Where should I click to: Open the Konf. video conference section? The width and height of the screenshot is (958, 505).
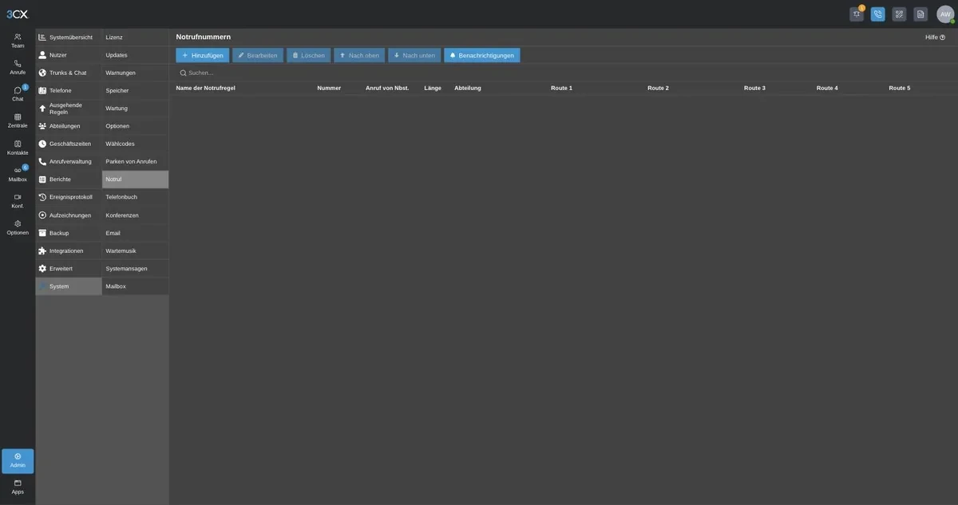18,201
